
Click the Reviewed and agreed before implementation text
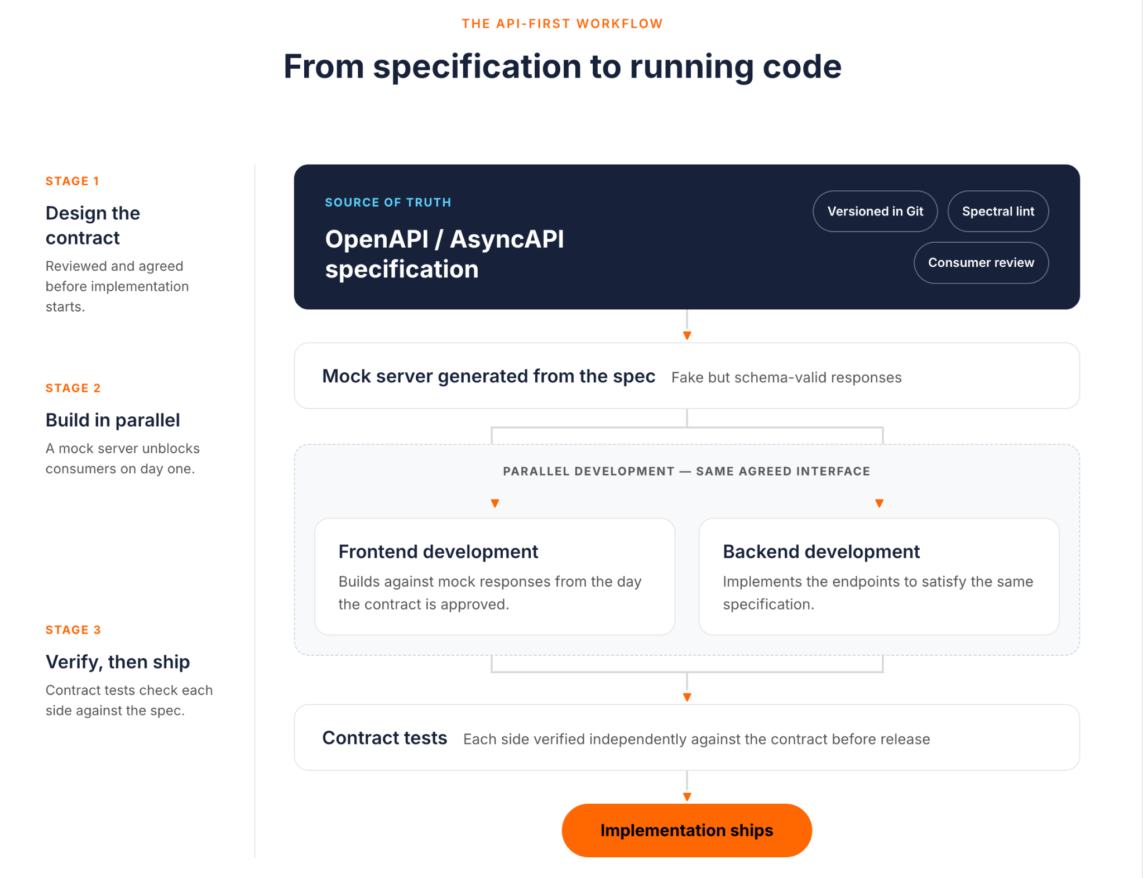[117, 286]
